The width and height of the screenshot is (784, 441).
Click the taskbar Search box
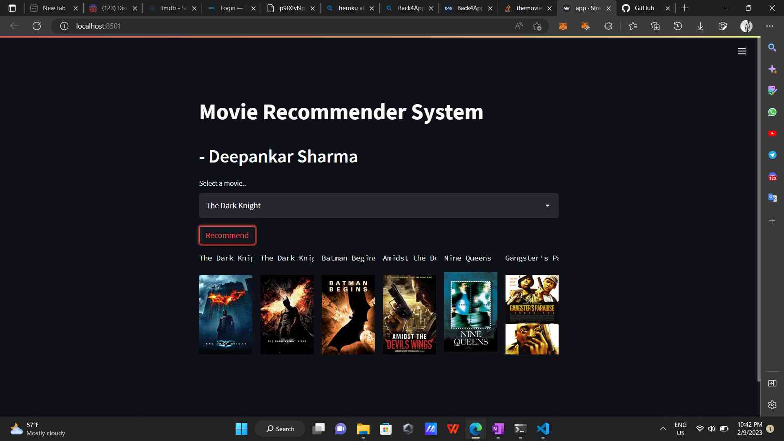(280, 429)
